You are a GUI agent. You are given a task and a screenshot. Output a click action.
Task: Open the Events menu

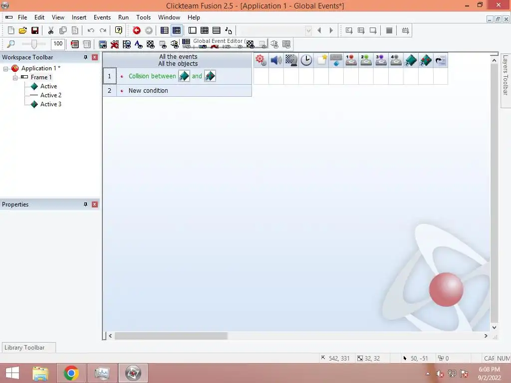coord(102,17)
